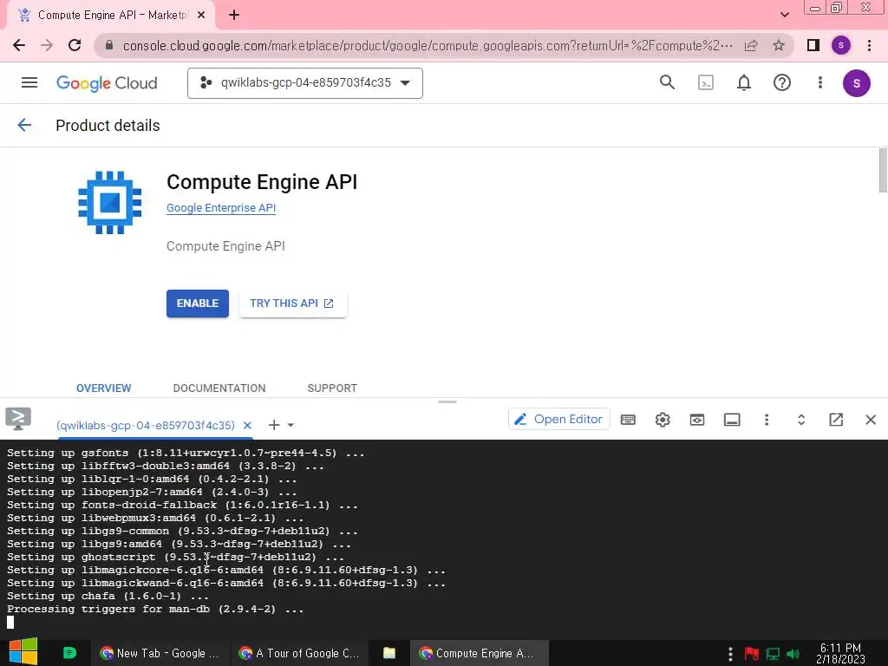Click the Compute Engine API chip logo

(x=110, y=202)
